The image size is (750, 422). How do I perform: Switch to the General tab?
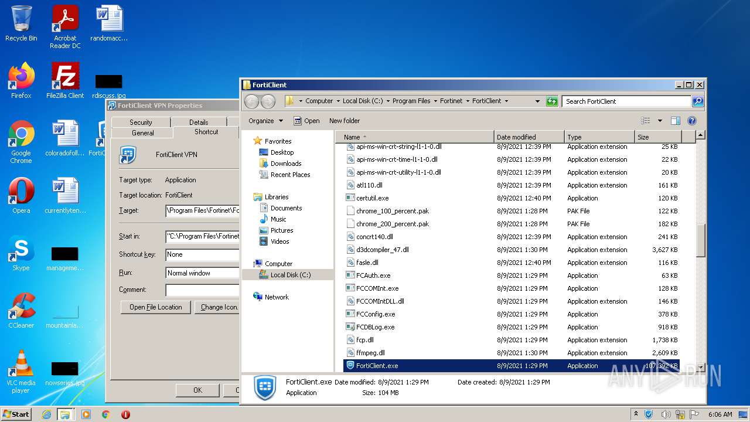click(142, 133)
